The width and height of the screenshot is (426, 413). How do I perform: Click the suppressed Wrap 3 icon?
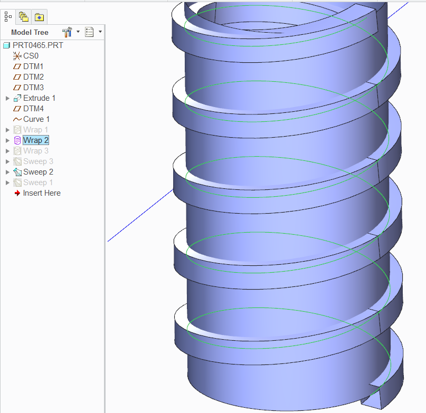pos(17,151)
